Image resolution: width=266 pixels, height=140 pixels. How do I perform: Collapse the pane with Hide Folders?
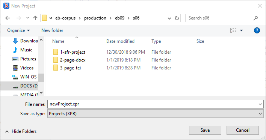click(21, 131)
